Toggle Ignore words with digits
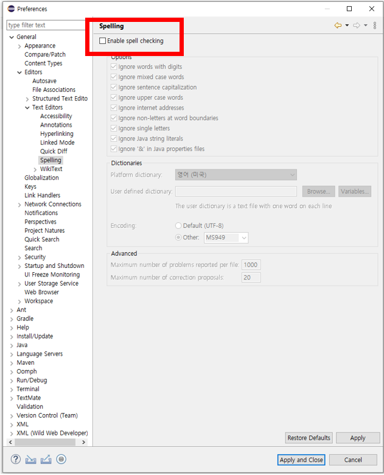 click(114, 66)
